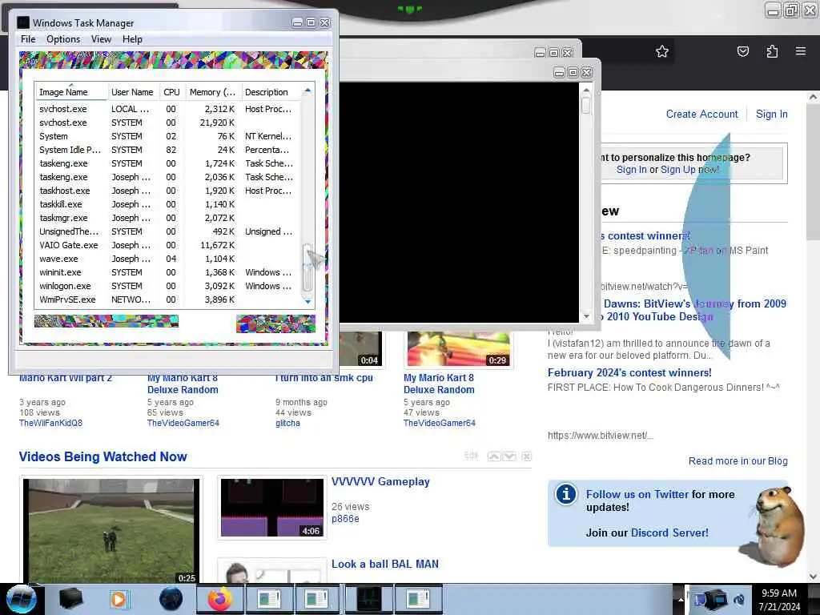Open the Pocket save icon in Firefox
The width and height of the screenshot is (820, 615).
(742, 51)
